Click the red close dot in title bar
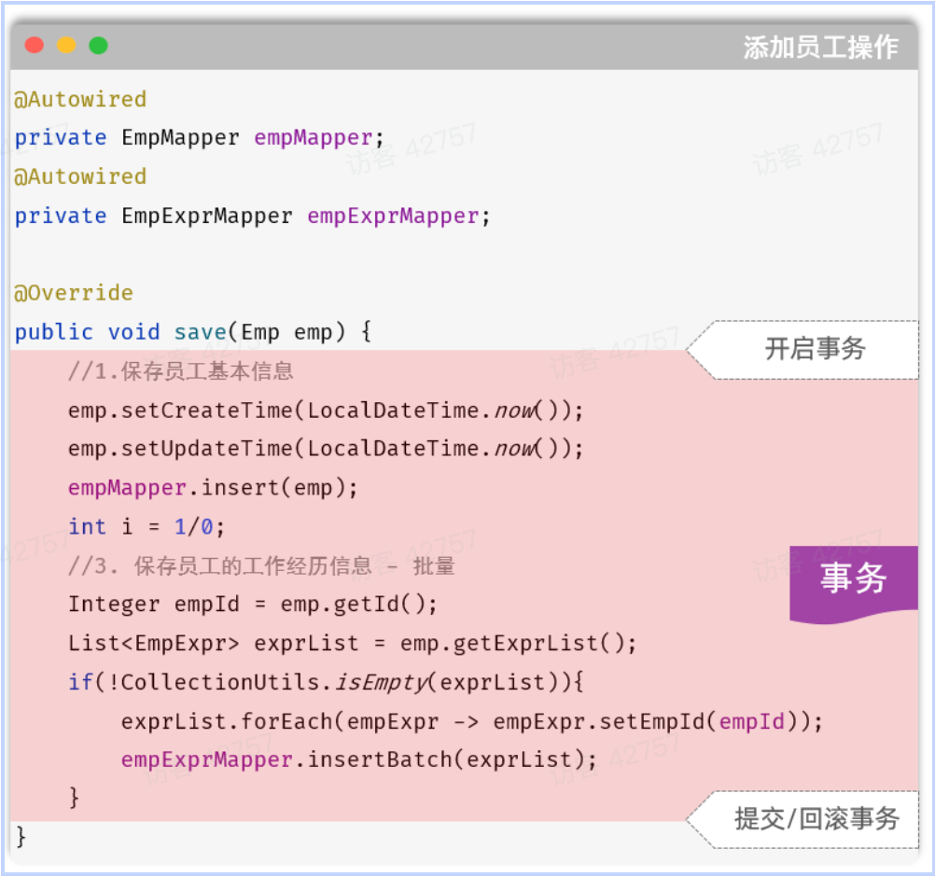 [35, 45]
